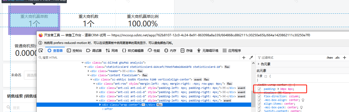Open the 性能 performance tab
This screenshot has width=349, height=112.
[154, 50]
